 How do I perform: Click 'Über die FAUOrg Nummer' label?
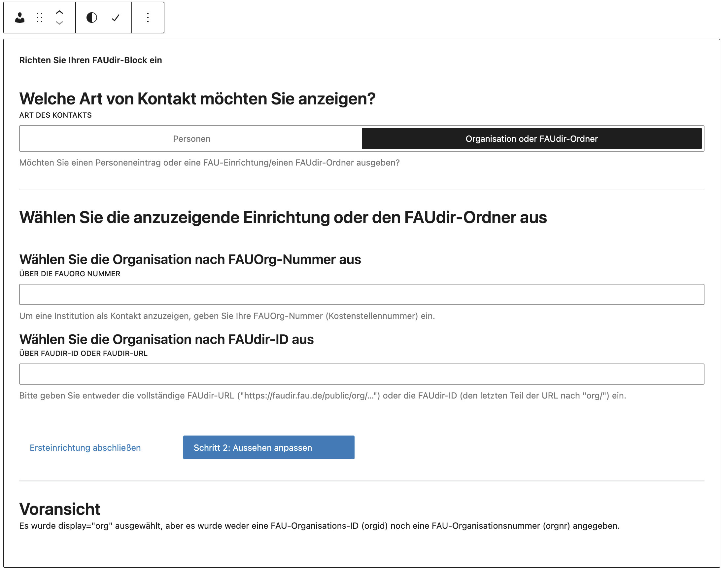(70, 274)
